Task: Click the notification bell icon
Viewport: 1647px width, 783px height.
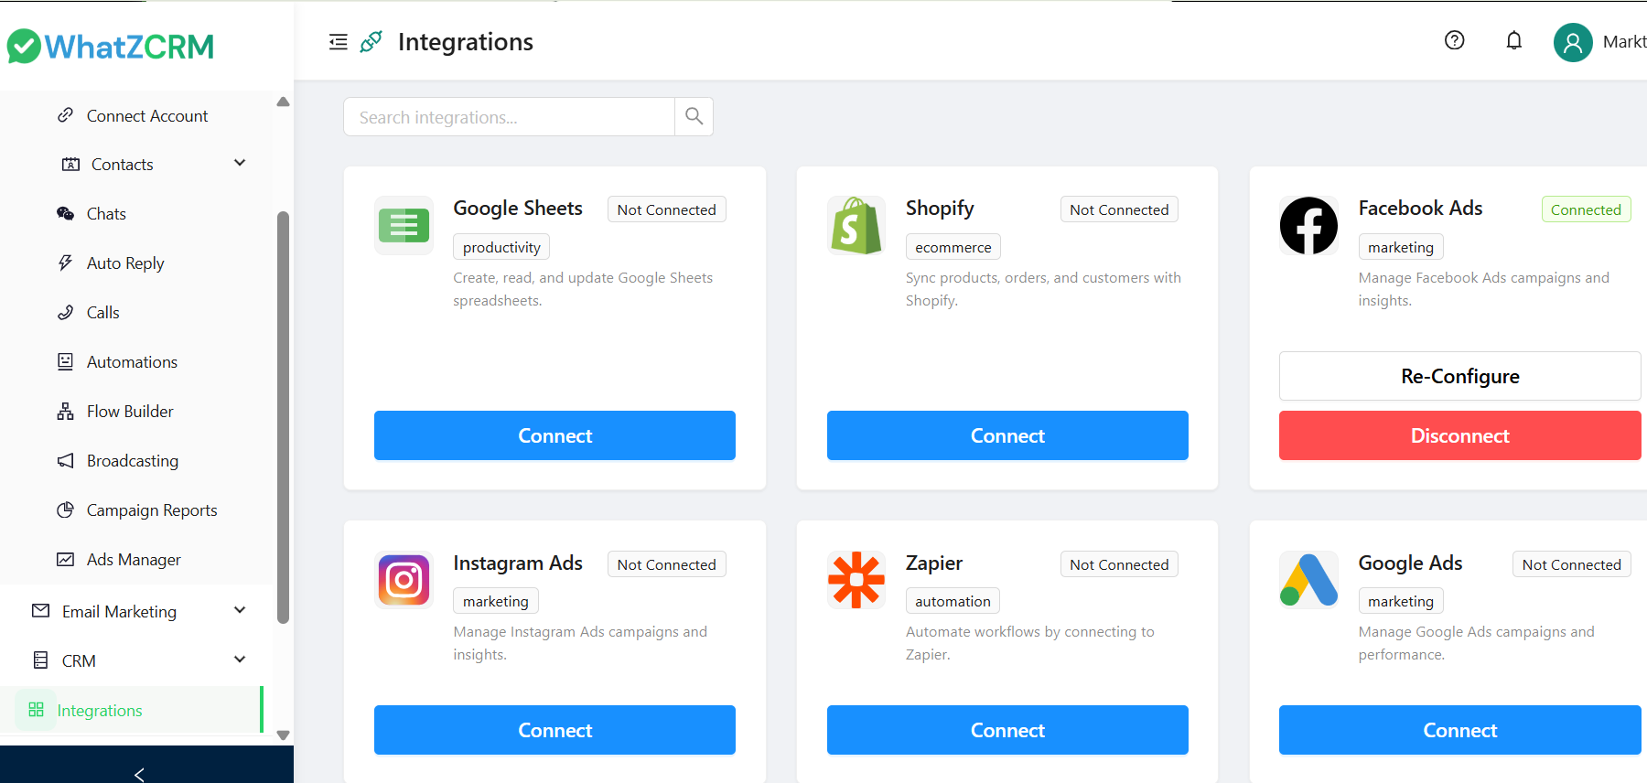Action: pos(1514,40)
